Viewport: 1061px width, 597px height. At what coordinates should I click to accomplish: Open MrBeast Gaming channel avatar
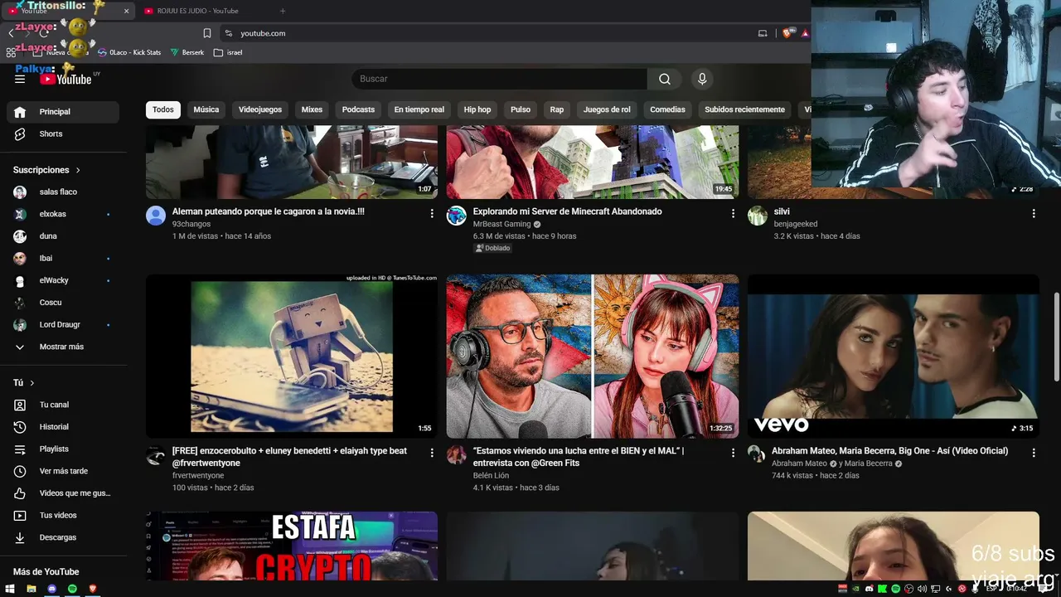click(457, 216)
